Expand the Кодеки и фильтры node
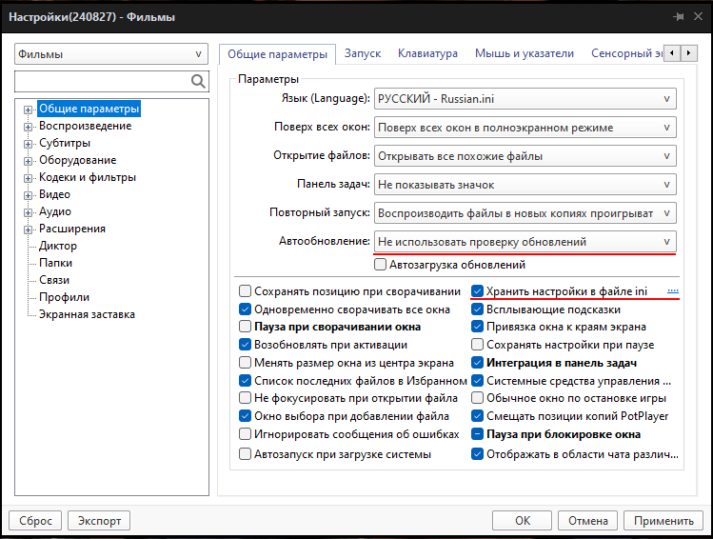713x539 pixels. coord(29,178)
